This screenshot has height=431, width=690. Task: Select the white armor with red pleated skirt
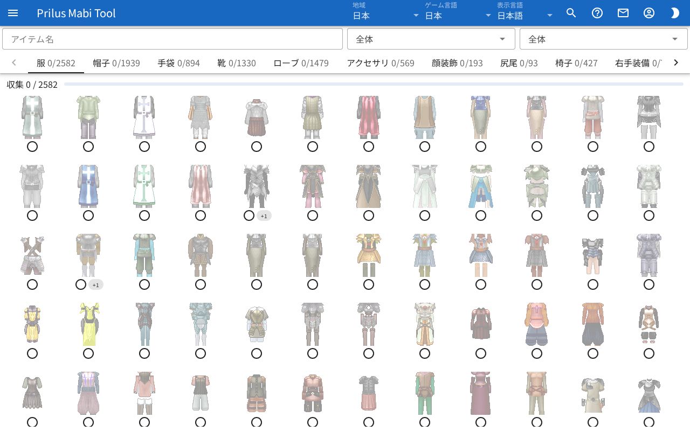[x=257, y=117]
